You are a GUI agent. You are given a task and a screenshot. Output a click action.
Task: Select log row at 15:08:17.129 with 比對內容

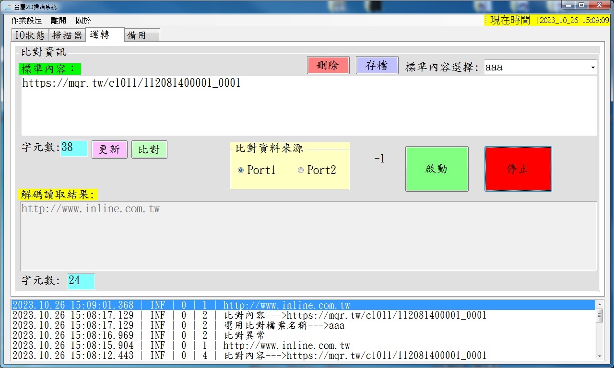[x=303, y=315]
